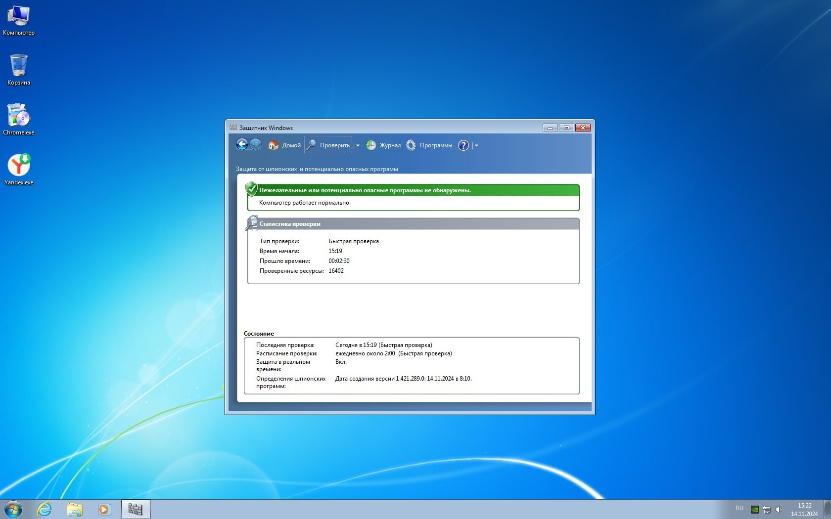Screen dimensions: 831x519
Task: Open the Программы toolbar item
Action: [x=436, y=145]
